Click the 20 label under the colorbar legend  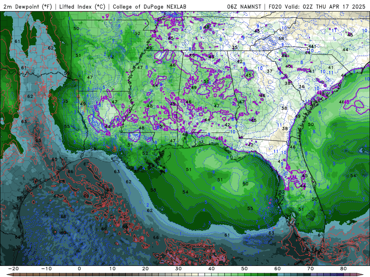[x=146, y=269]
